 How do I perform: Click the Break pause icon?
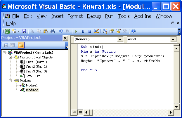click(83, 31)
